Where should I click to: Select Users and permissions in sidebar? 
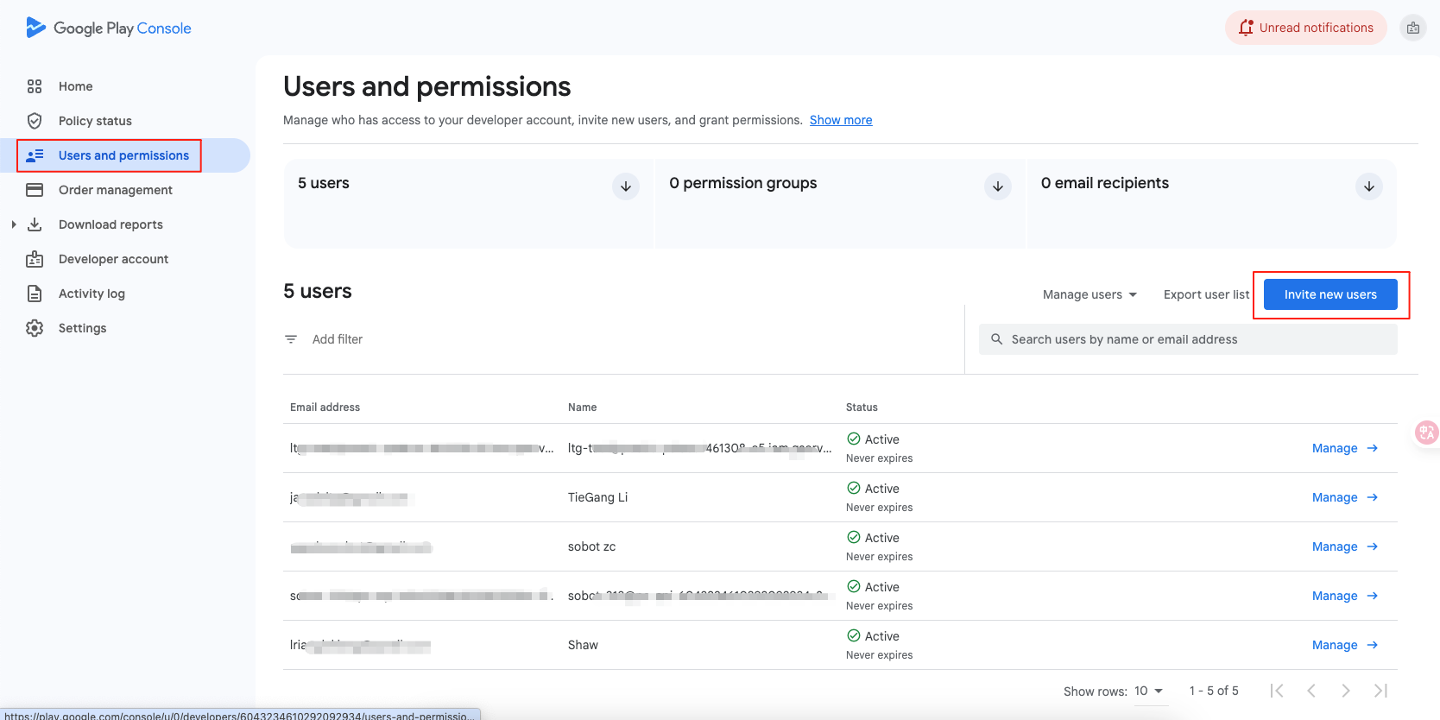point(123,155)
